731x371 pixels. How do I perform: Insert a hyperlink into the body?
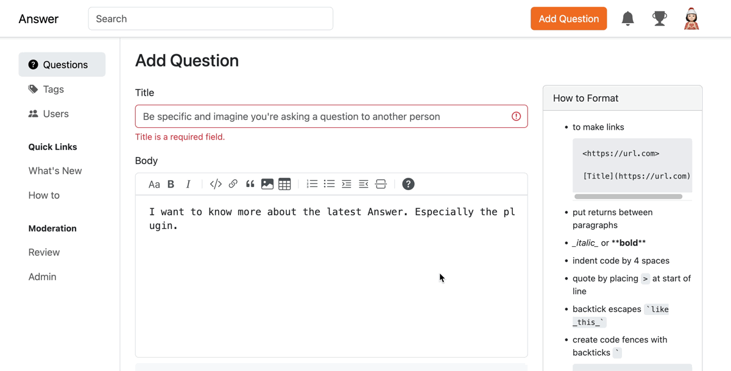coord(233,183)
